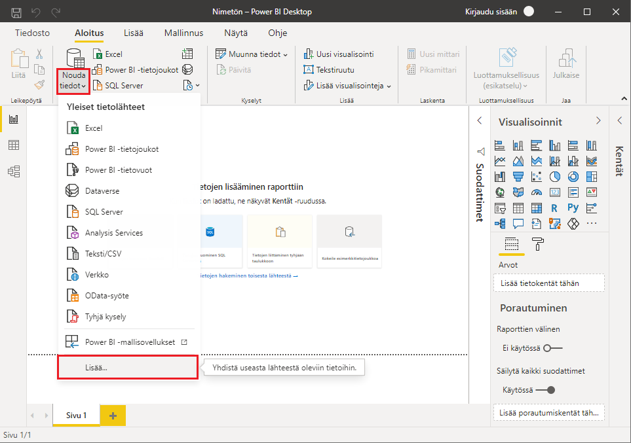Select the Sivu 1 page tab
Viewport: 631px width, 443px height.
pyautogui.click(x=76, y=416)
